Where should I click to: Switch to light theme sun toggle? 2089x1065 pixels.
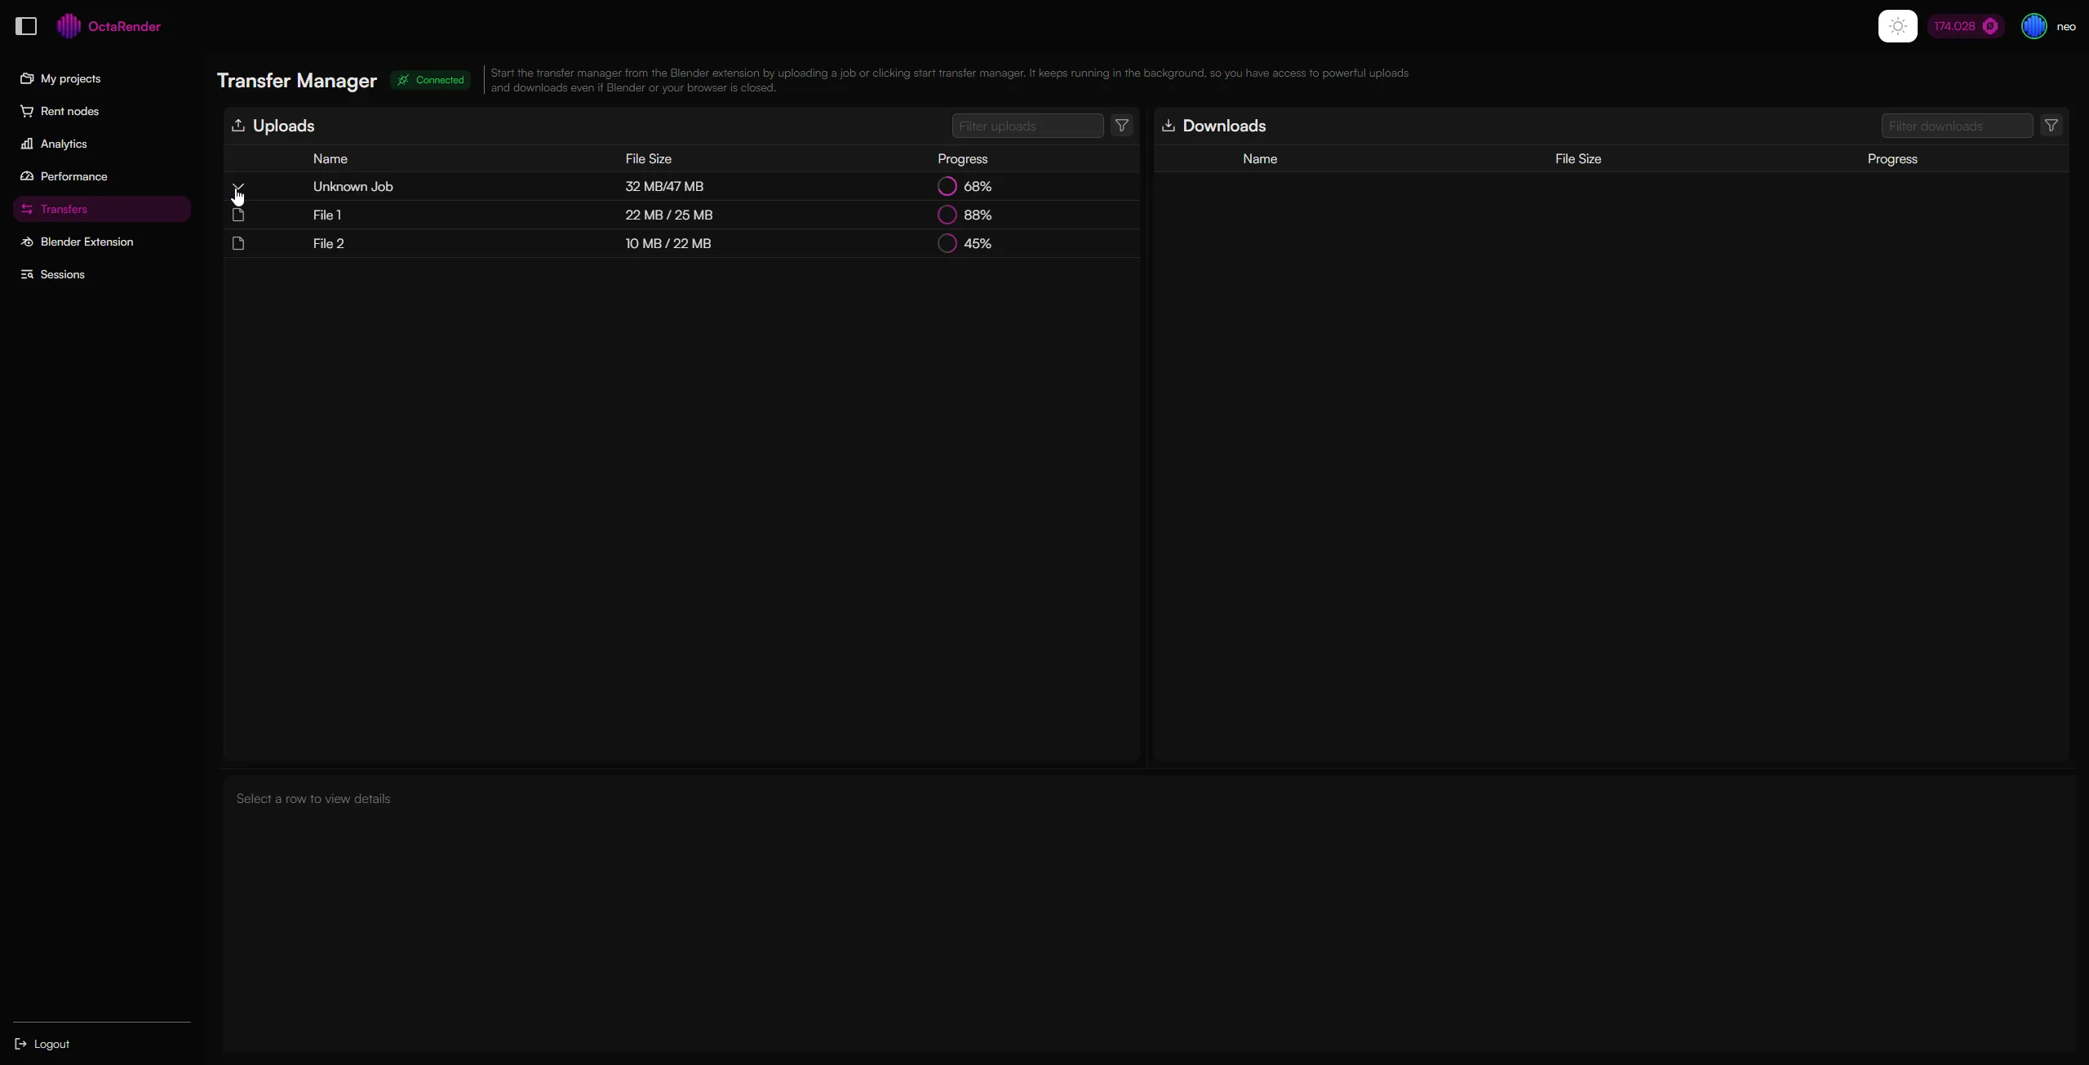point(1897,26)
